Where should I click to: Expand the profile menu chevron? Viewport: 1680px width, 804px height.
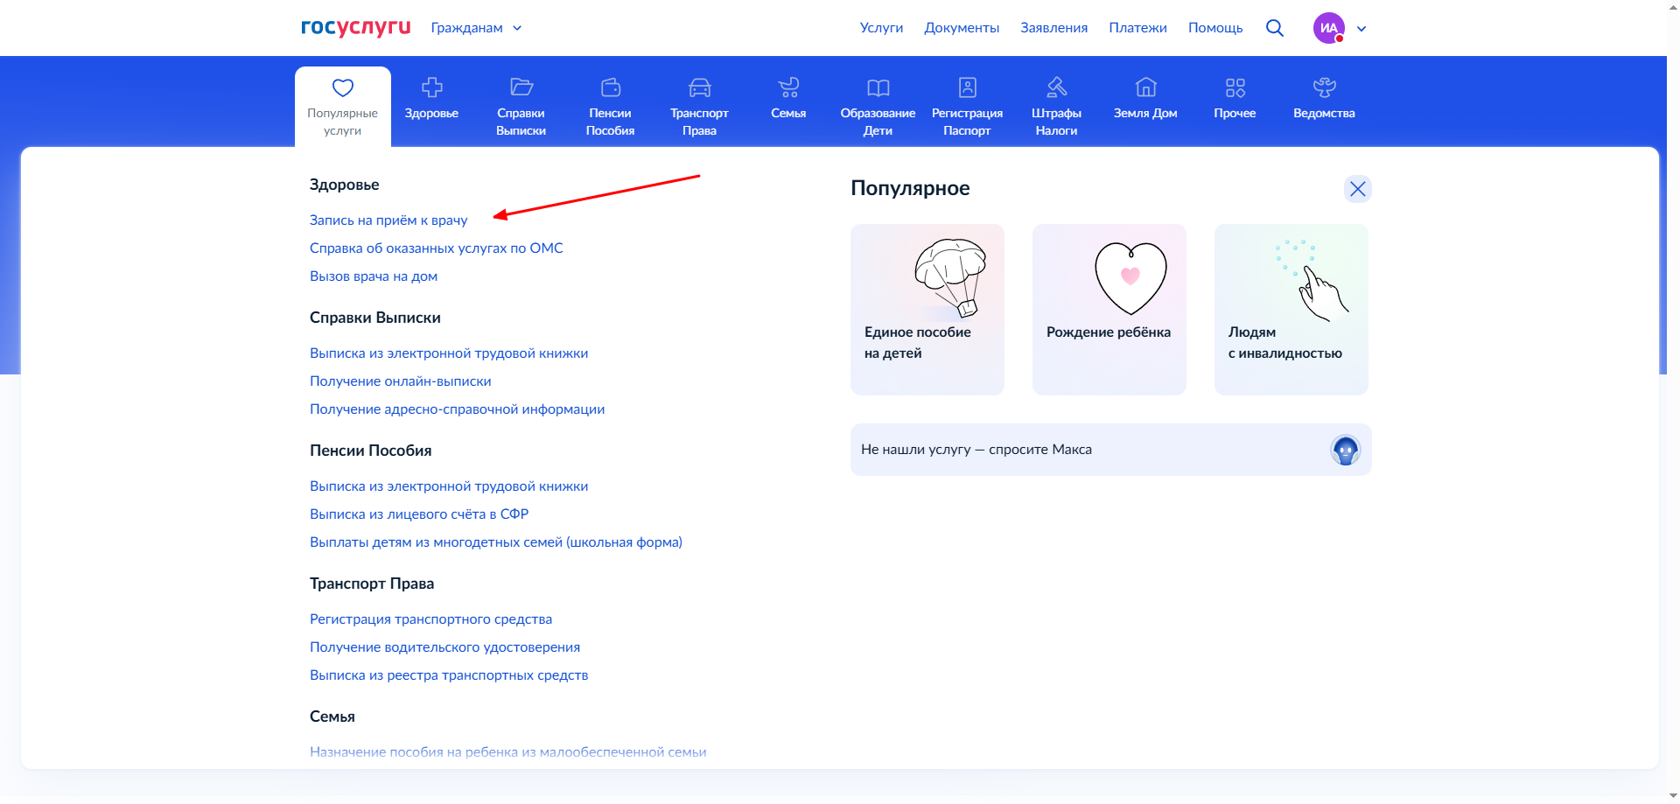click(1361, 29)
